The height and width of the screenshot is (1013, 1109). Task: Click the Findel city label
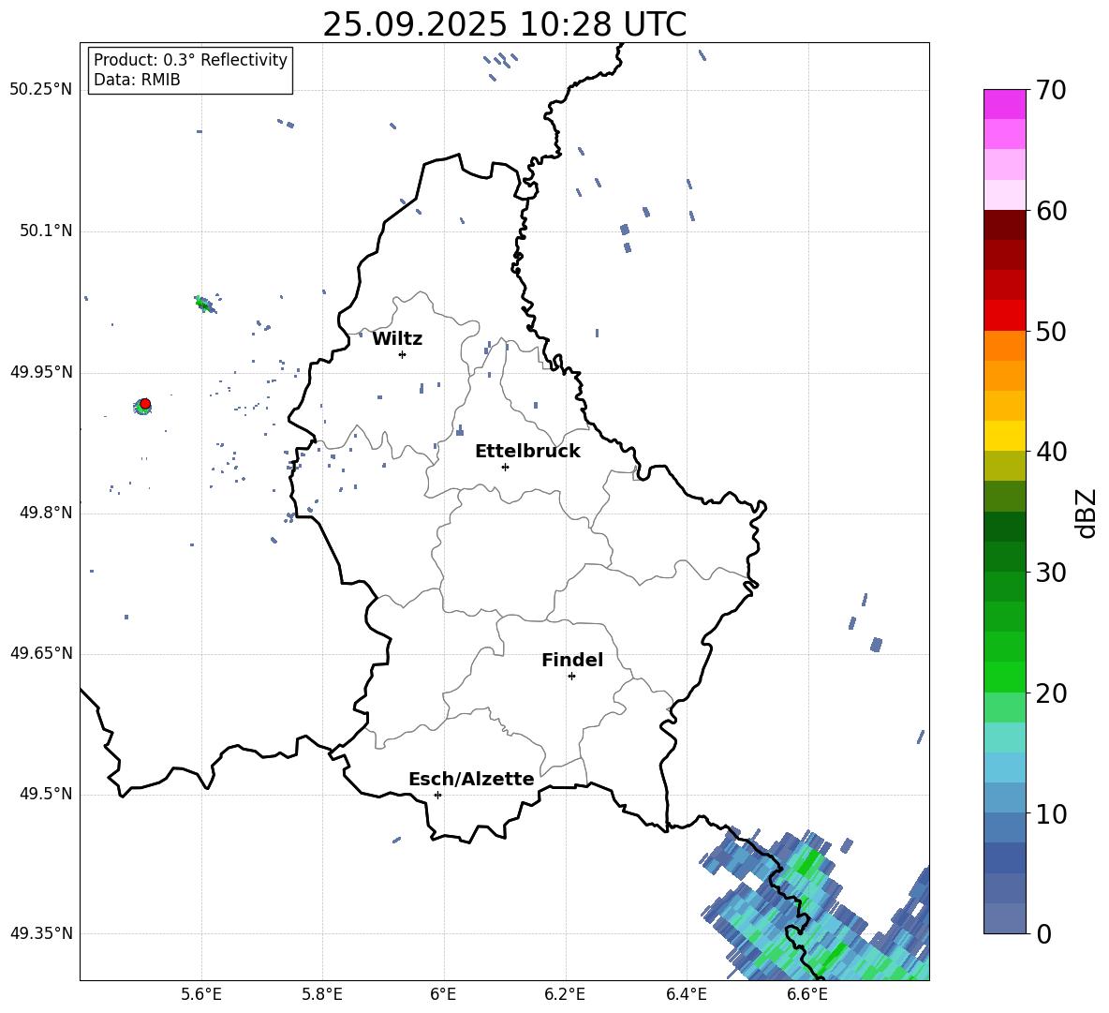click(572, 660)
